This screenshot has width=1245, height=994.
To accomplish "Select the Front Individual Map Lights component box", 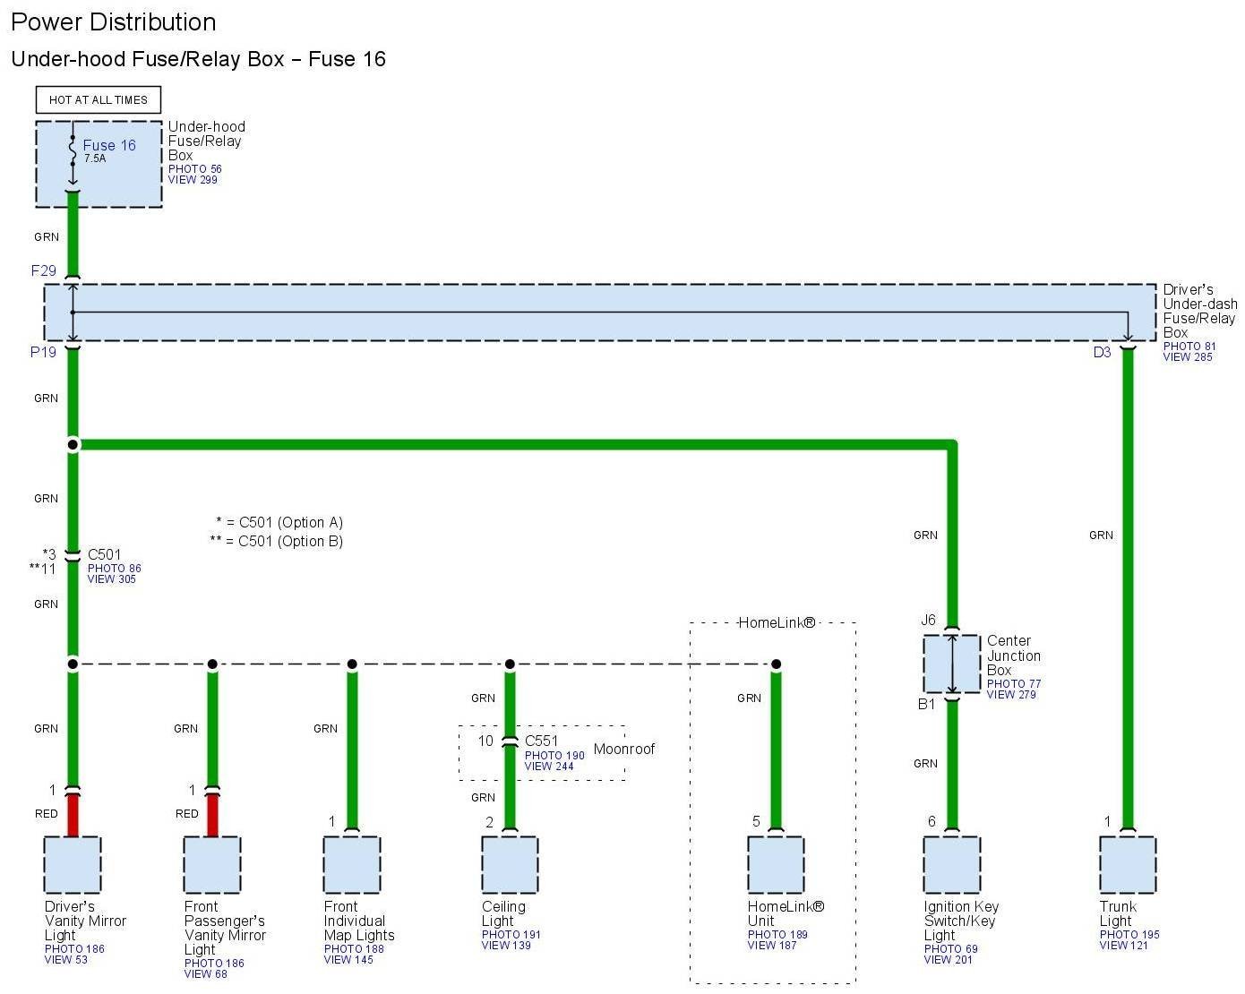I will pyautogui.click(x=352, y=865).
